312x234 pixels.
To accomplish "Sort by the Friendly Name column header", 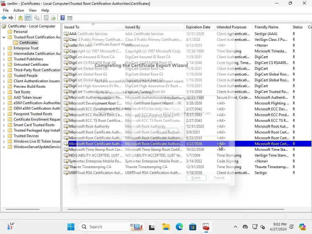I will 272,27.
